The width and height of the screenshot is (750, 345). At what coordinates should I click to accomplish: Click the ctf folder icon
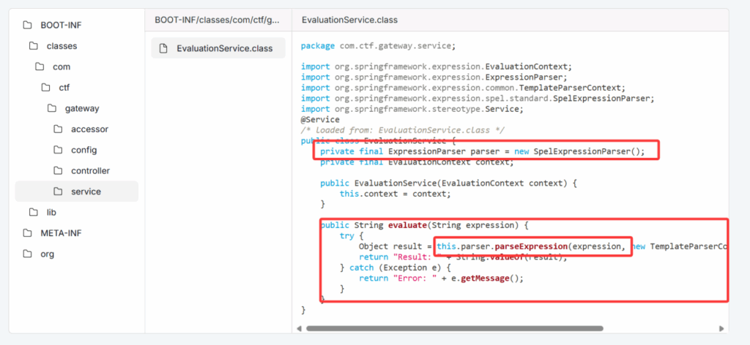(x=45, y=88)
